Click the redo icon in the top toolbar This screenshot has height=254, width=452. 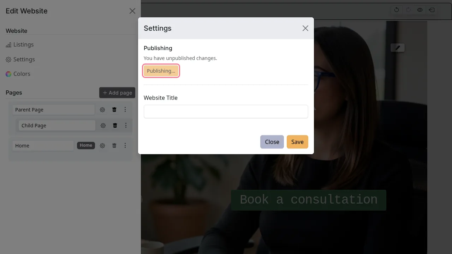pos(409,10)
